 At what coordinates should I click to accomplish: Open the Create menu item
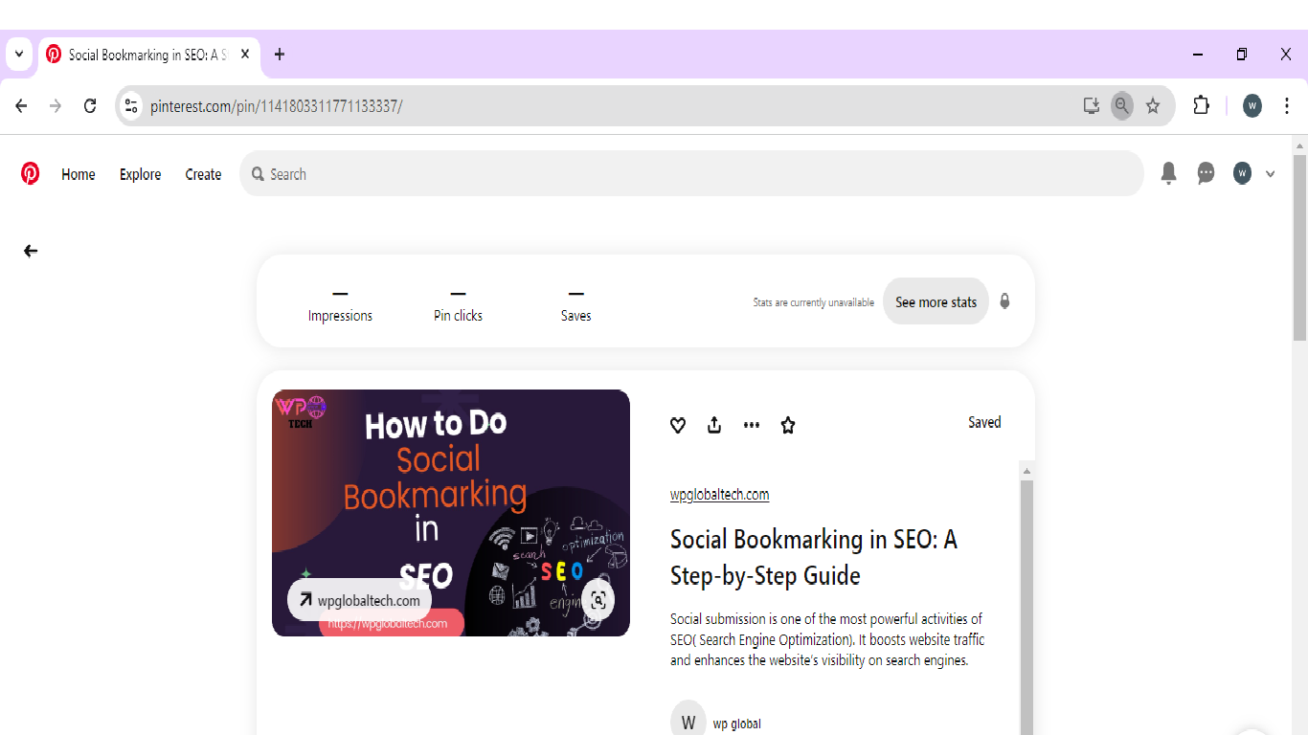[203, 174]
